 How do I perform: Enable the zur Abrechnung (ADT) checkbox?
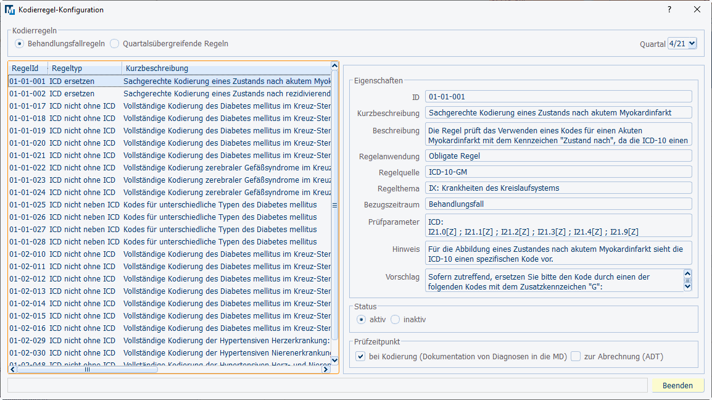[x=576, y=356]
